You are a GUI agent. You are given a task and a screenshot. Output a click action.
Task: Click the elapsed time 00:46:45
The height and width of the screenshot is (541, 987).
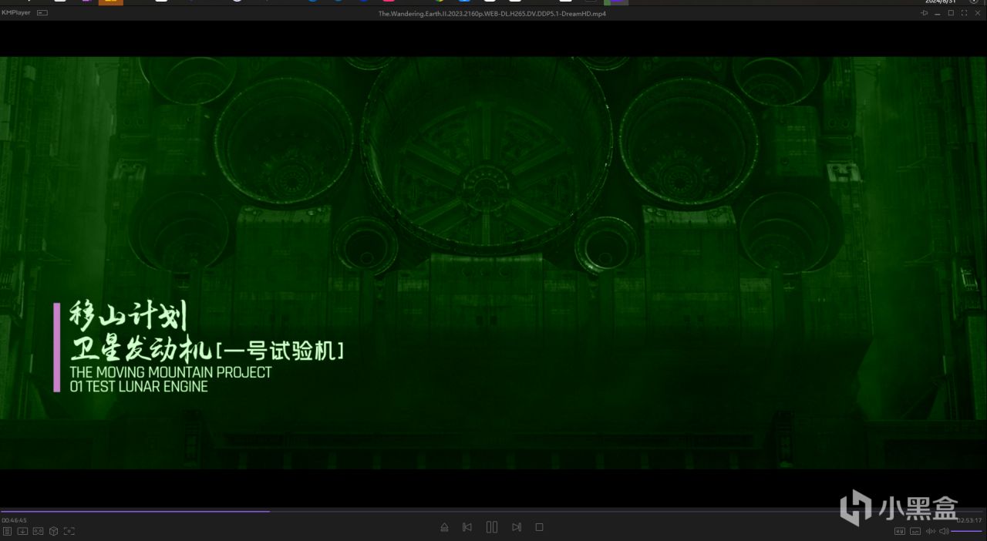(14, 520)
